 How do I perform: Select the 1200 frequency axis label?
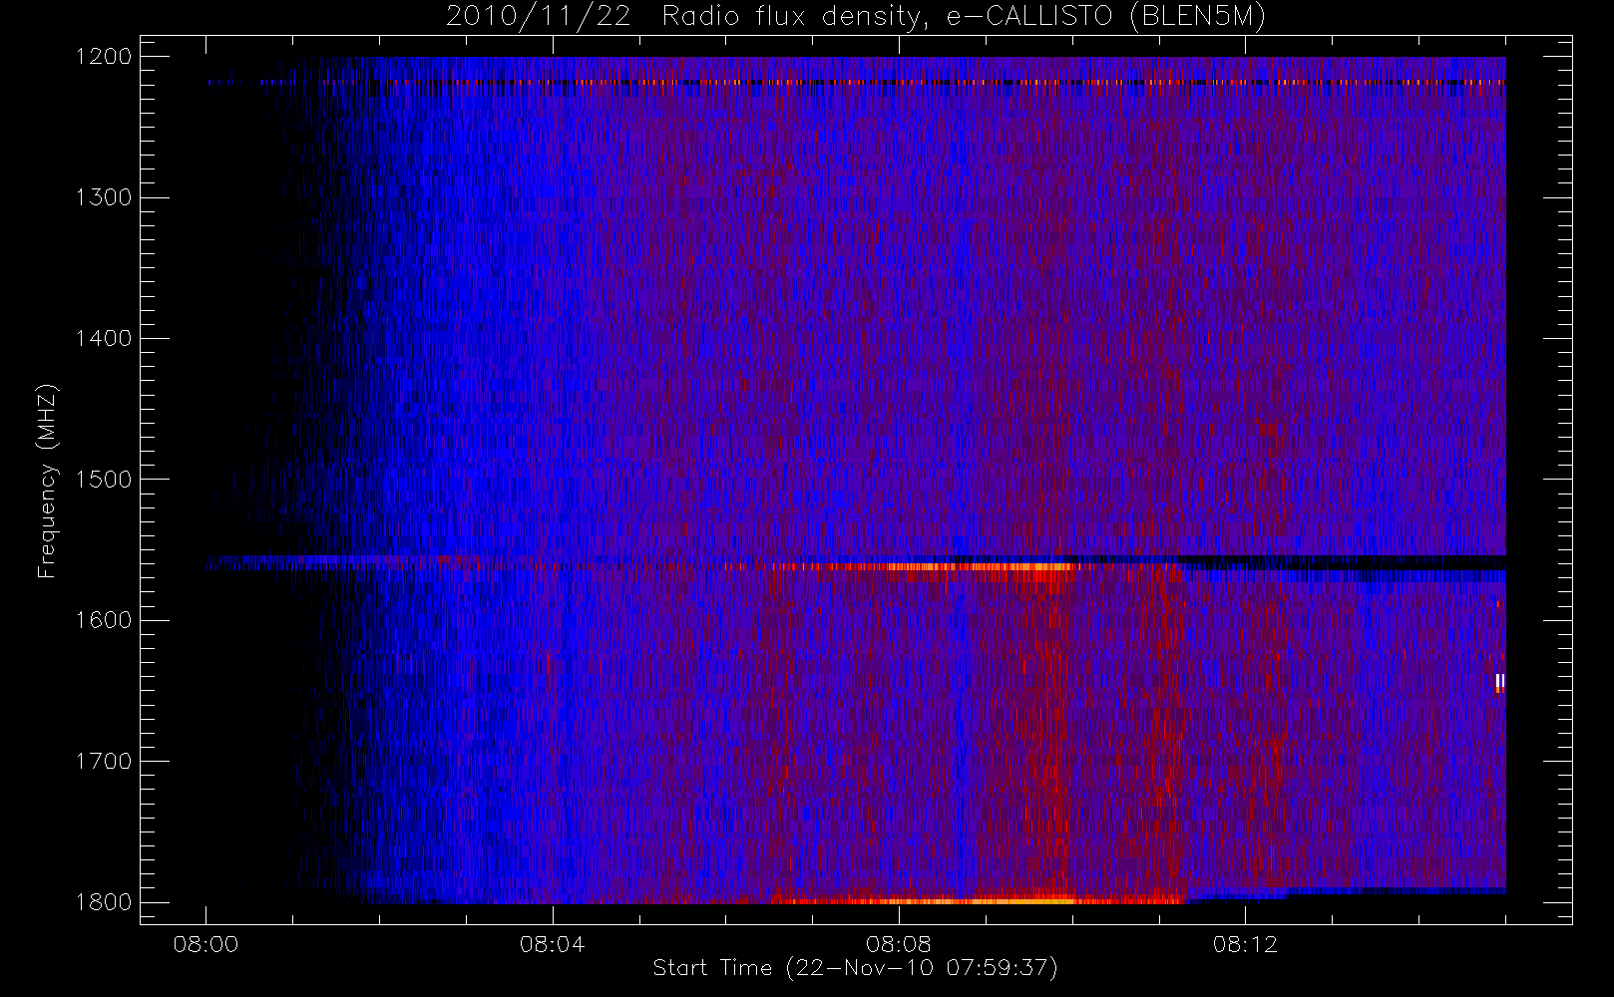tap(104, 57)
